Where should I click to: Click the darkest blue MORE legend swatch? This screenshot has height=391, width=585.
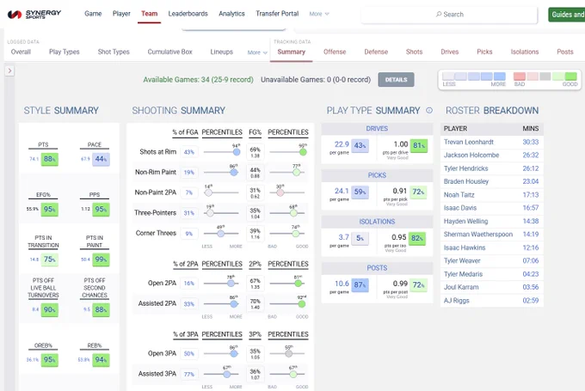(x=500, y=76)
